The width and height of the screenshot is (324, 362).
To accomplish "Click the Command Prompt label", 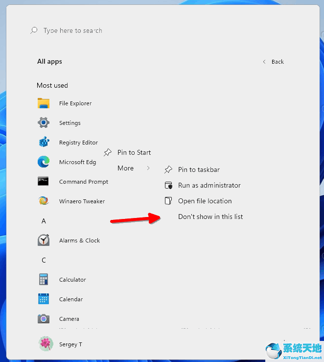I will [84, 182].
